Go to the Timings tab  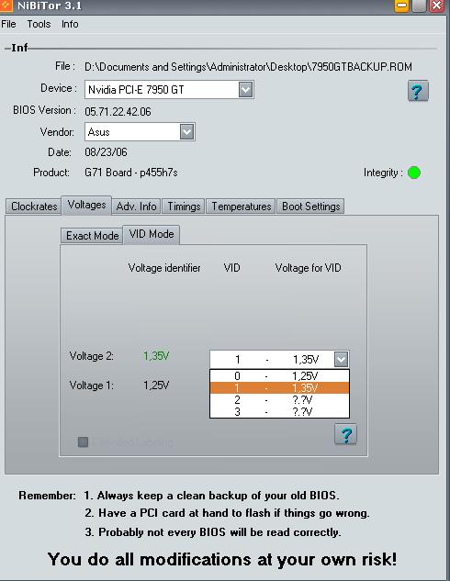tap(184, 207)
